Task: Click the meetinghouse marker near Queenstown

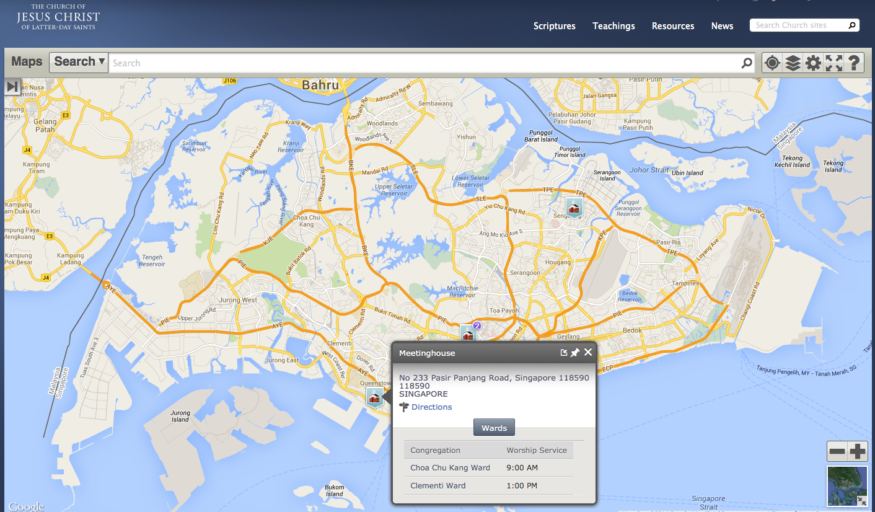Action: point(374,398)
